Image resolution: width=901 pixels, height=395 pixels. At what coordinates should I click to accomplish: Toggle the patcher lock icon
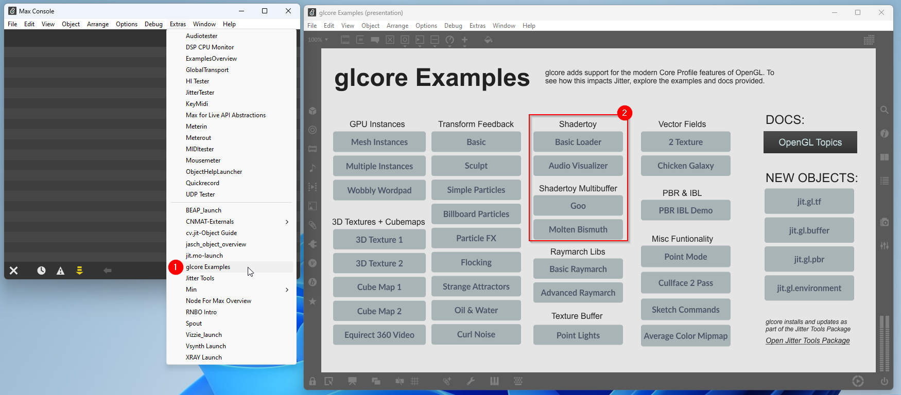tap(313, 381)
